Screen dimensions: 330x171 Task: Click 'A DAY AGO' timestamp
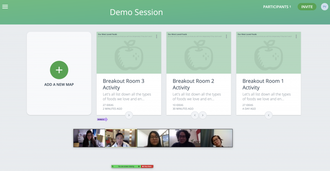(249, 109)
